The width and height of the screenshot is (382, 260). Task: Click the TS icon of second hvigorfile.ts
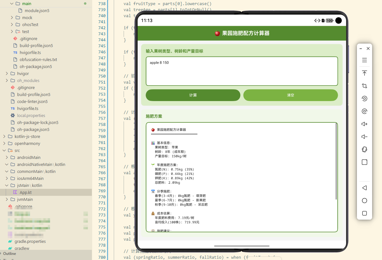coord(13,108)
